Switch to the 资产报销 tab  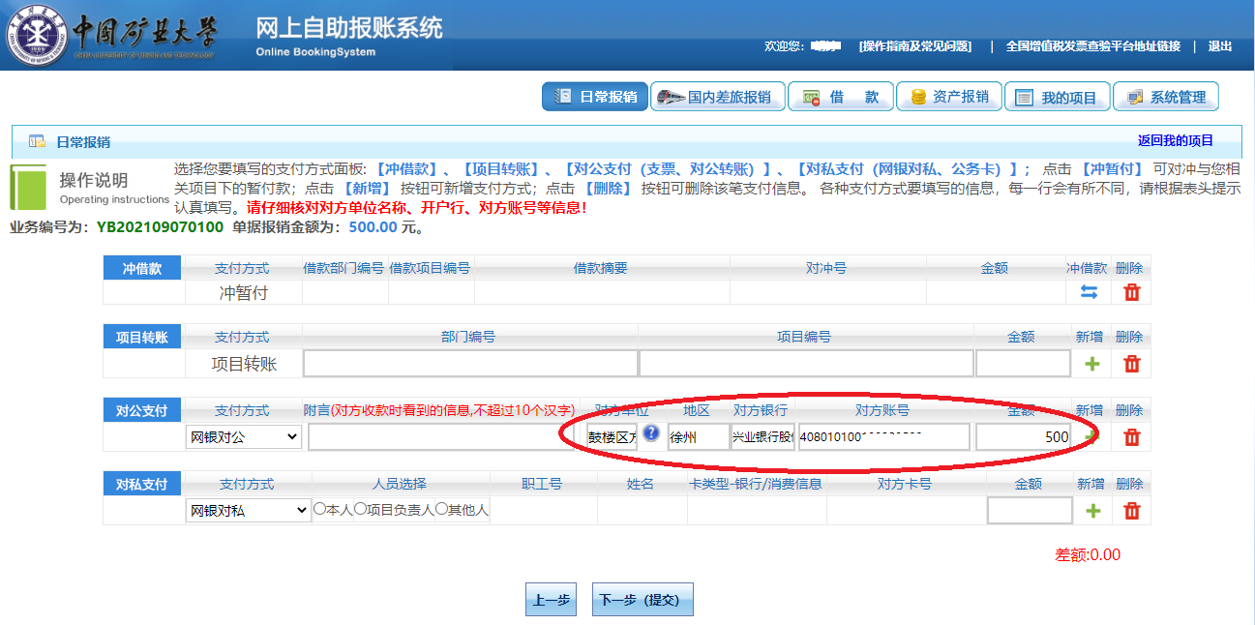(x=948, y=97)
